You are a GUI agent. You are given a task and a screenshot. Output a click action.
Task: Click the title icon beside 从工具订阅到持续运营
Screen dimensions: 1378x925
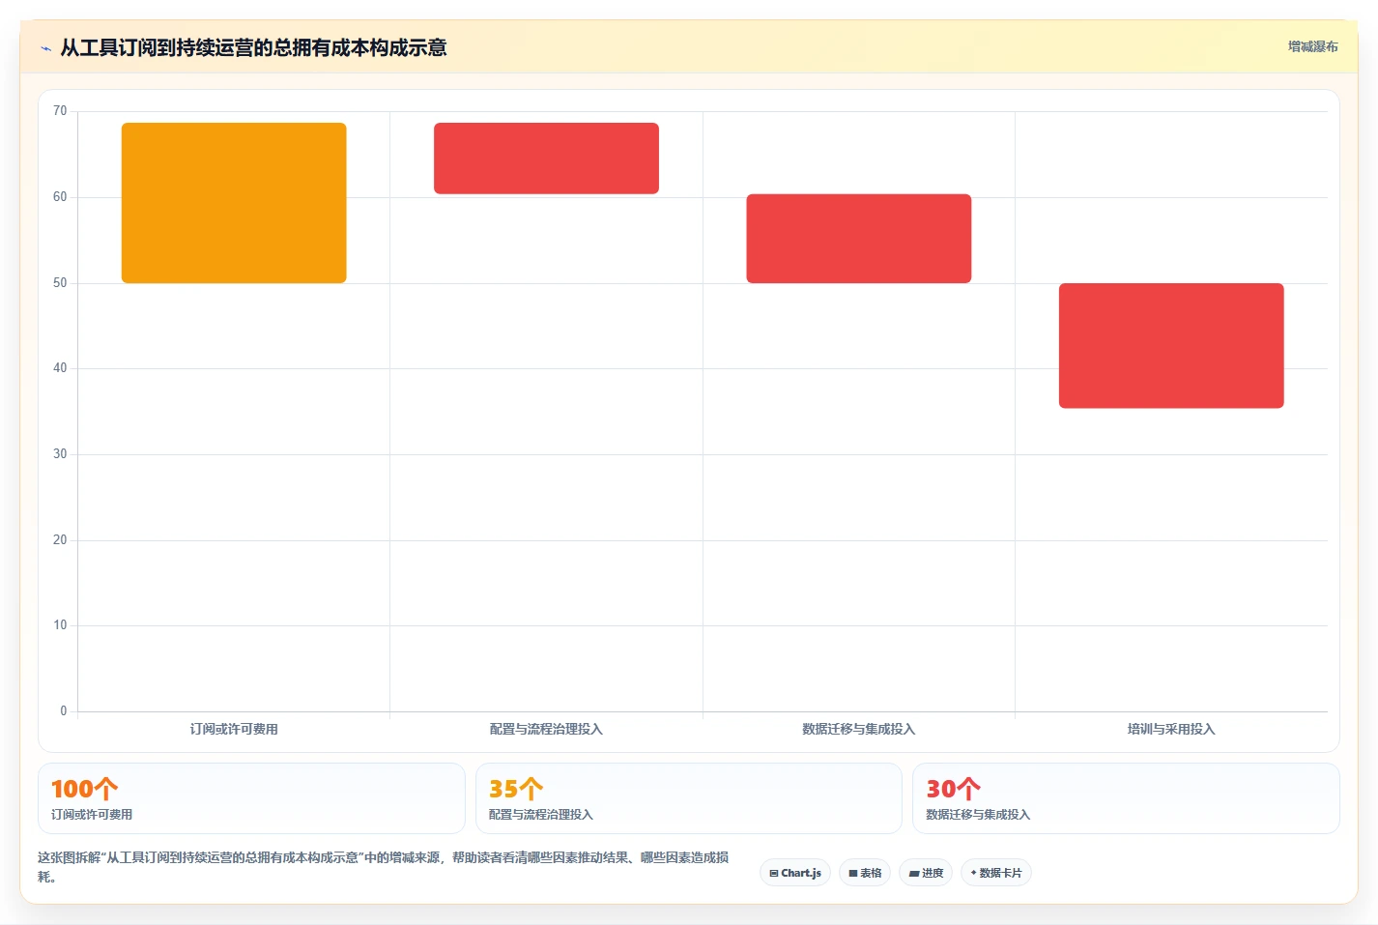[x=45, y=48]
